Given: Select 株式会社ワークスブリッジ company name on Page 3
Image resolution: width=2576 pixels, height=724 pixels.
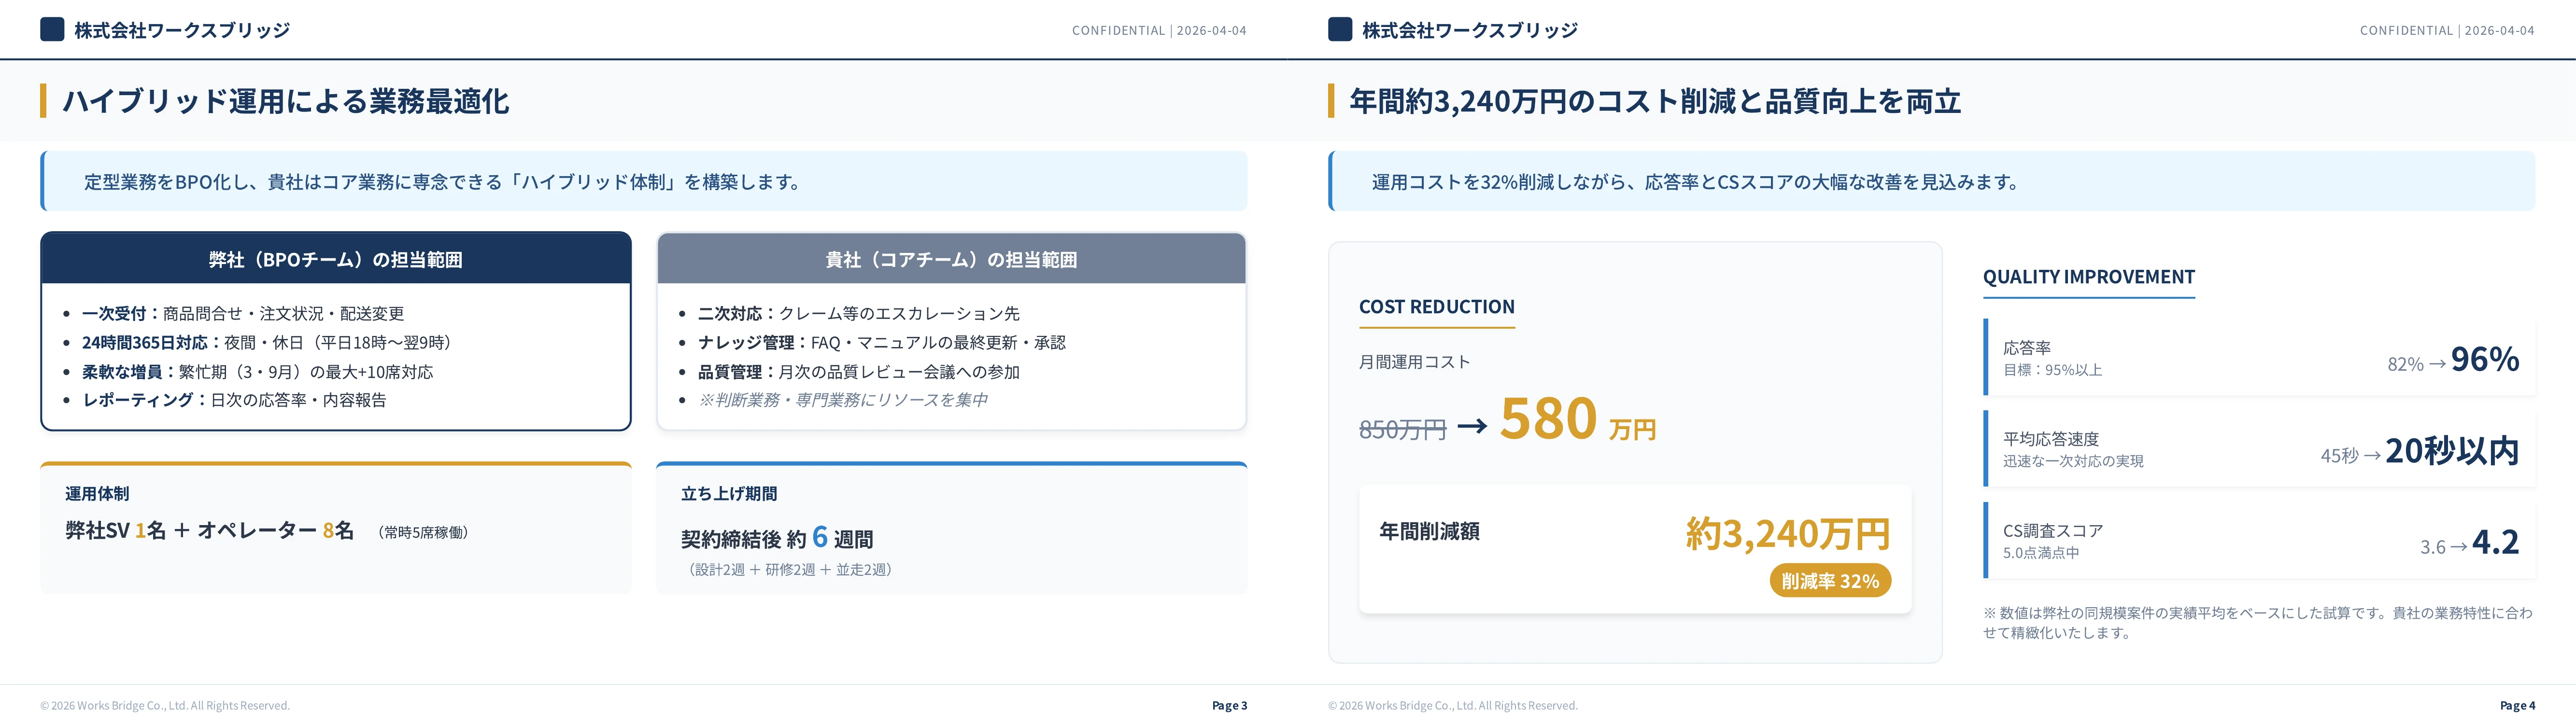Looking at the screenshot, I should [x=182, y=30].
